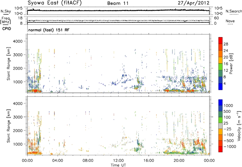Click the '16' power colorbar value

[226, 64]
